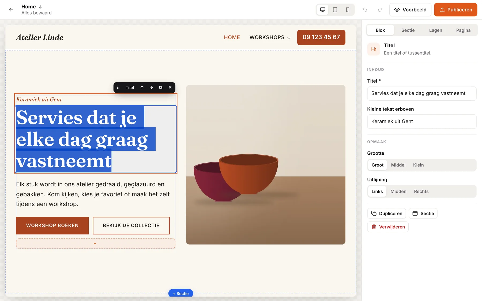This screenshot has height=301, width=482.
Task: Grab the block drag handle icon
Action: [x=118, y=87]
